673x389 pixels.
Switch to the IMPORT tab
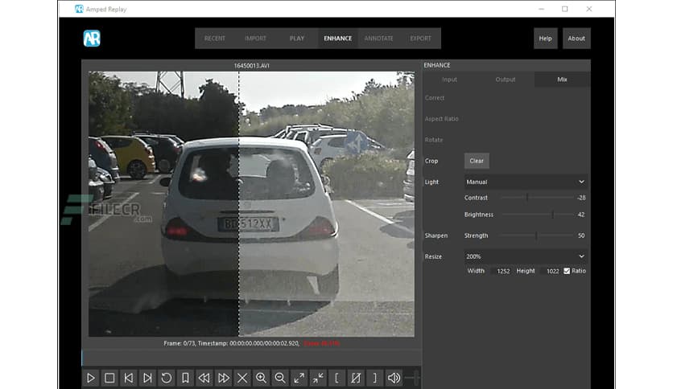(x=255, y=38)
